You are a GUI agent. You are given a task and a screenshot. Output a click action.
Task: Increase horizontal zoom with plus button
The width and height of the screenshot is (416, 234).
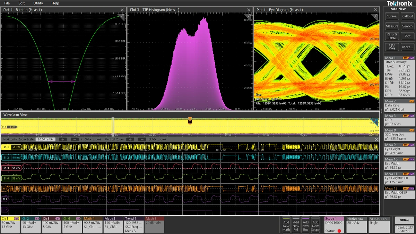point(63,139)
